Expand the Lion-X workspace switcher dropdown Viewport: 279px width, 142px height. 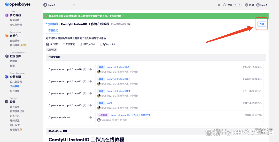(74, 5)
